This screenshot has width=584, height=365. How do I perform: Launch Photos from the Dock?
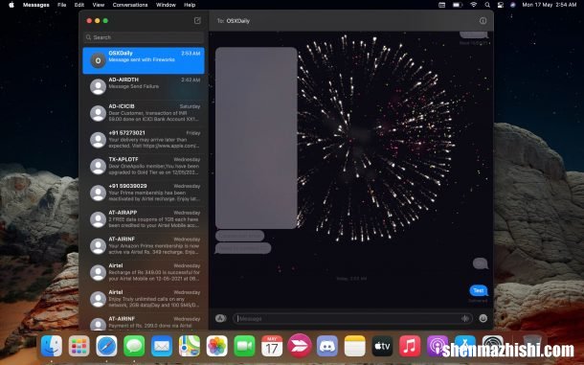(x=216, y=346)
